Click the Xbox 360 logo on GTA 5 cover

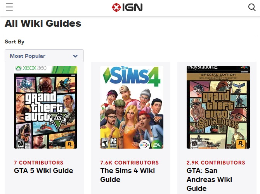[x=31, y=68]
